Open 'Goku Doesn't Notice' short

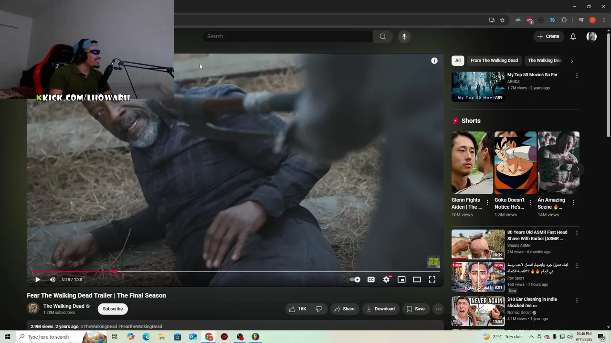point(516,162)
